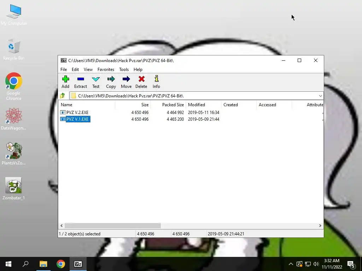Select the Recycle Bin desktop icon
The width and height of the screenshot is (362, 271).
(14, 49)
